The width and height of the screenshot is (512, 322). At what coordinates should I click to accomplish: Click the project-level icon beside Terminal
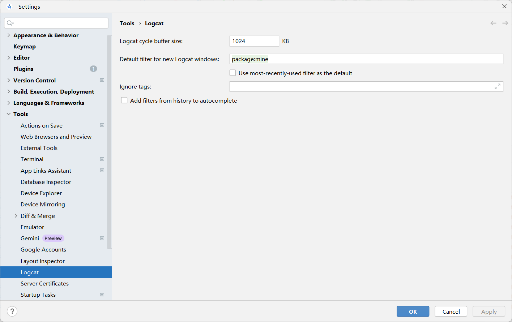pos(102,159)
